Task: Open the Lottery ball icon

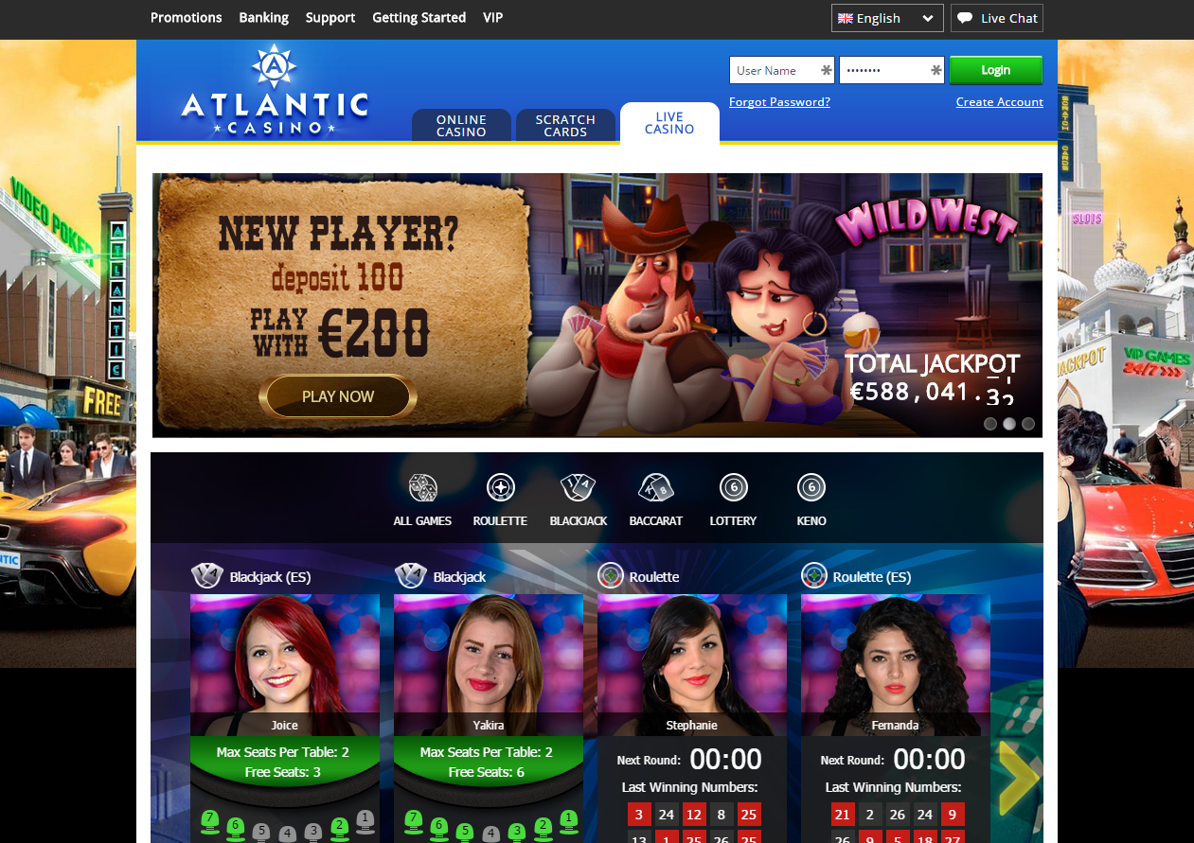Action: click(x=733, y=488)
